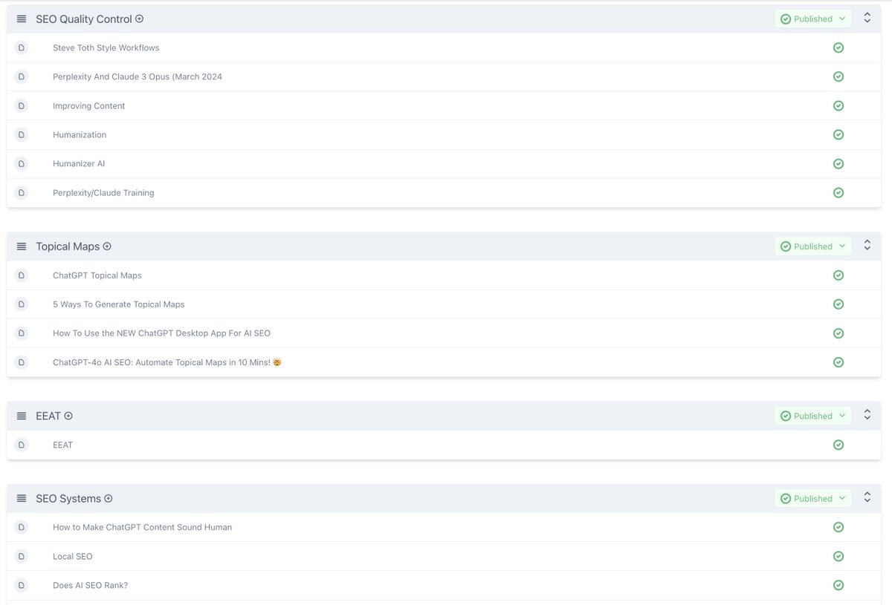Click the document icon for ChatGPT-4o AI SEO lesson

21,362
